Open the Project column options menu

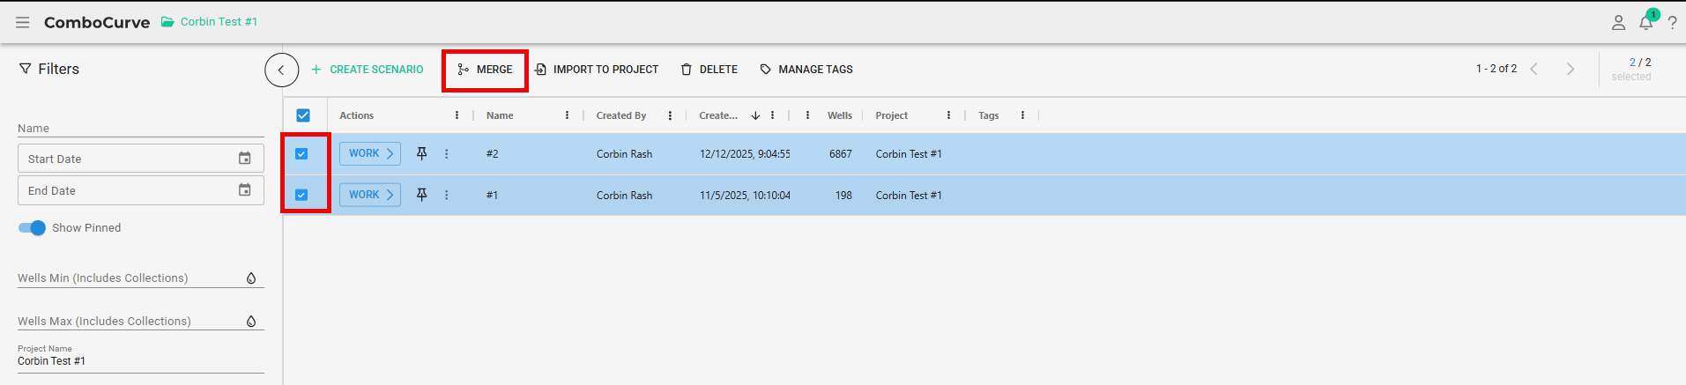tap(948, 115)
